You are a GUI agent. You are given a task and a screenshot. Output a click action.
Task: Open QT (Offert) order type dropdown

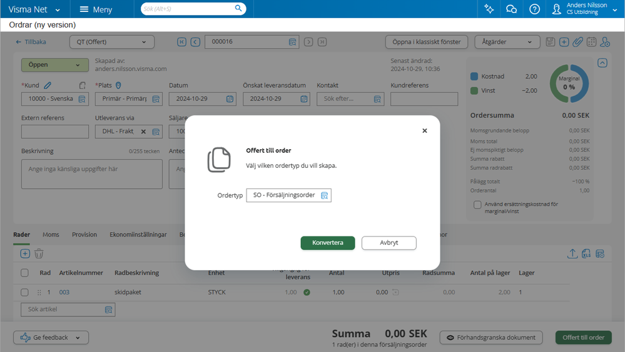tap(112, 42)
